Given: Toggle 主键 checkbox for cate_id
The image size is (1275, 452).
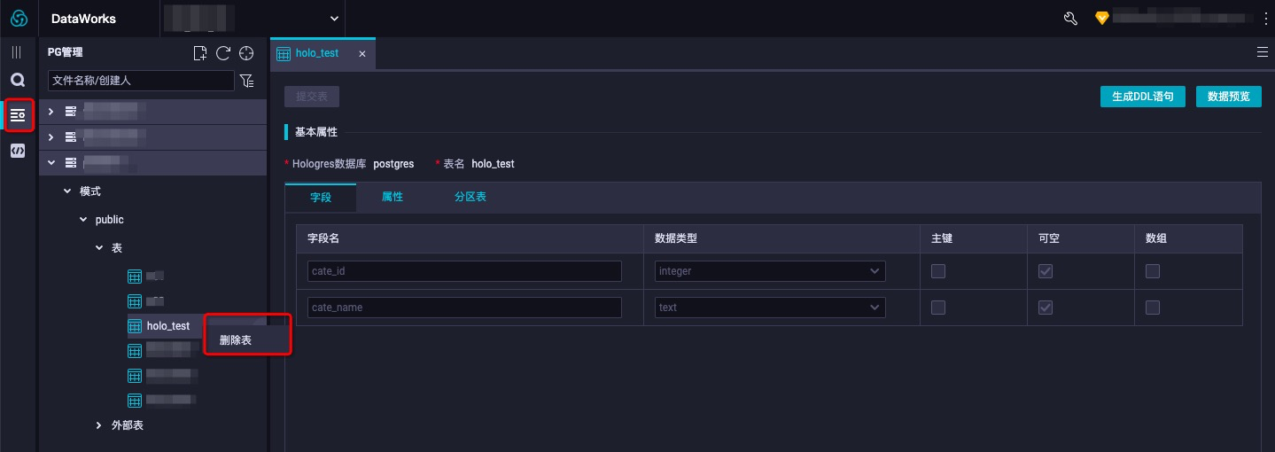Looking at the screenshot, I should click(938, 271).
